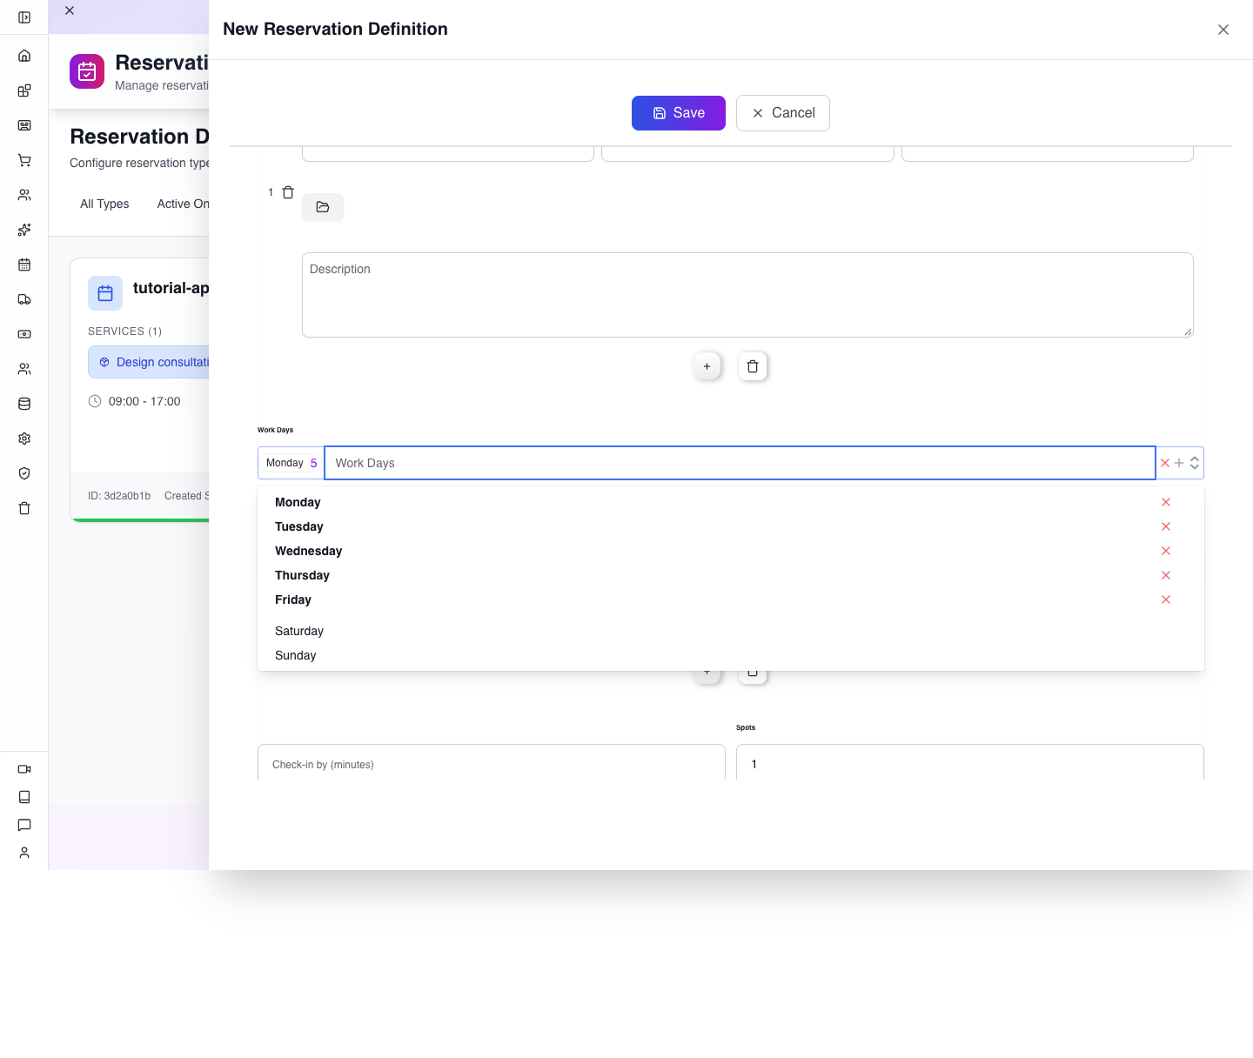Toggle the Work Days dropdown chevron

point(1195,463)
